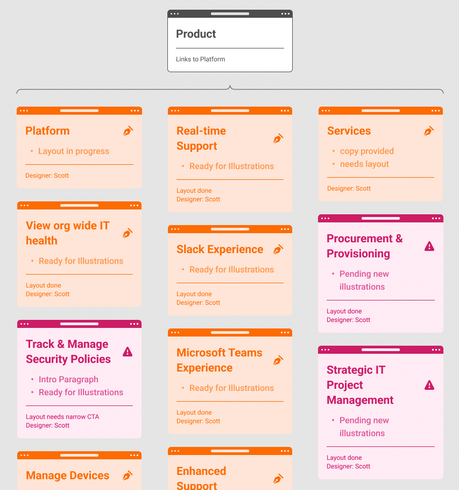Screen dimensions: 459x490
Task: Click the pen icon on Services card
Action: [x=429, y=131]
